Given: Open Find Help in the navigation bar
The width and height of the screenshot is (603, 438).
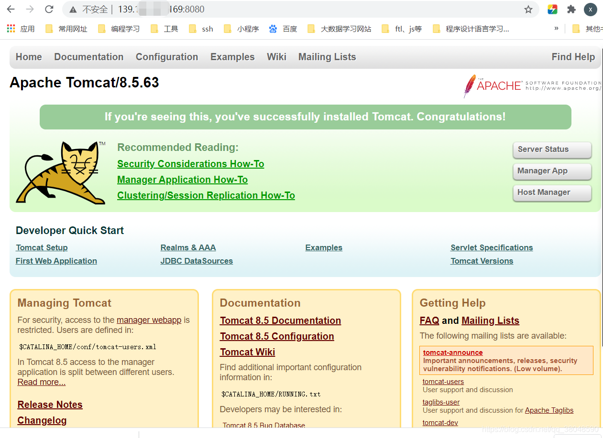Looking at the screenshot, I should coord(573,57).
